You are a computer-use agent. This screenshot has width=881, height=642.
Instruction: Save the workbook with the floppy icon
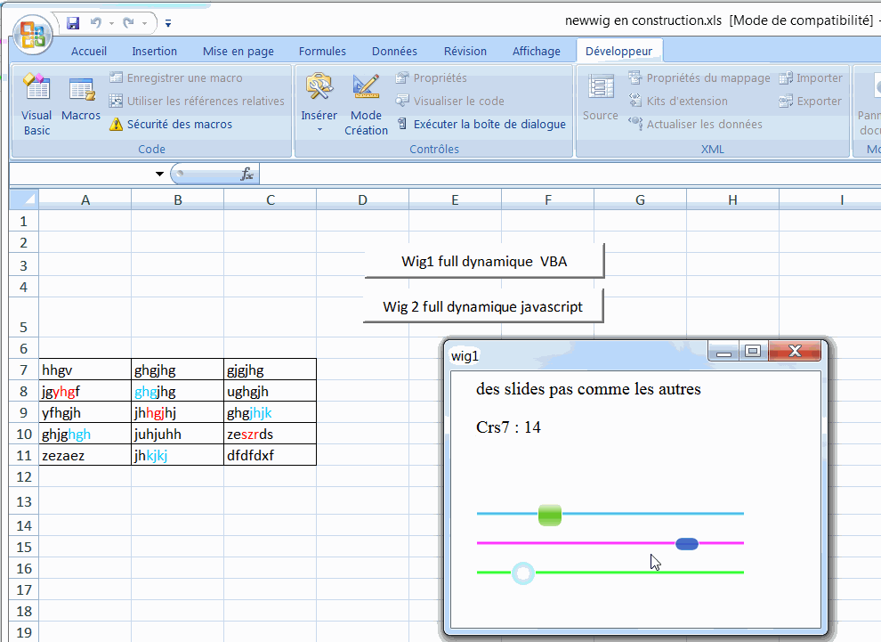point(72,23)
